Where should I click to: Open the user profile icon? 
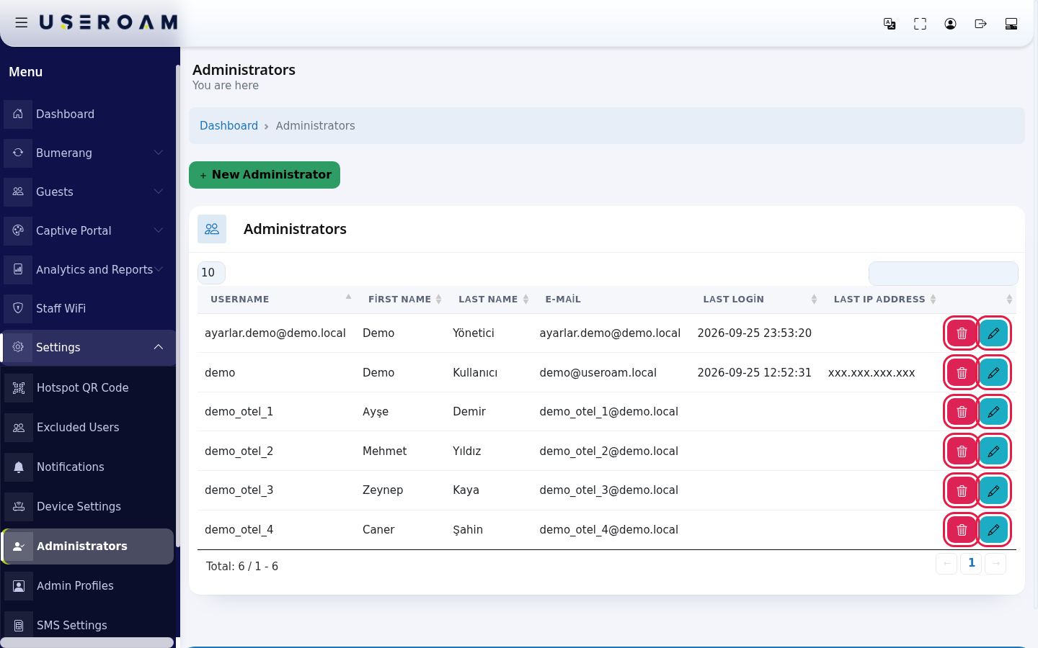pos(950,24)
